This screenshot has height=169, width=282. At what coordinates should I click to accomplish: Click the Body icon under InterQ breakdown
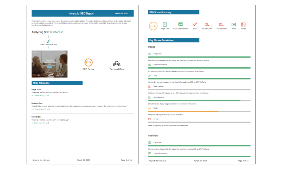click(149, 108)
